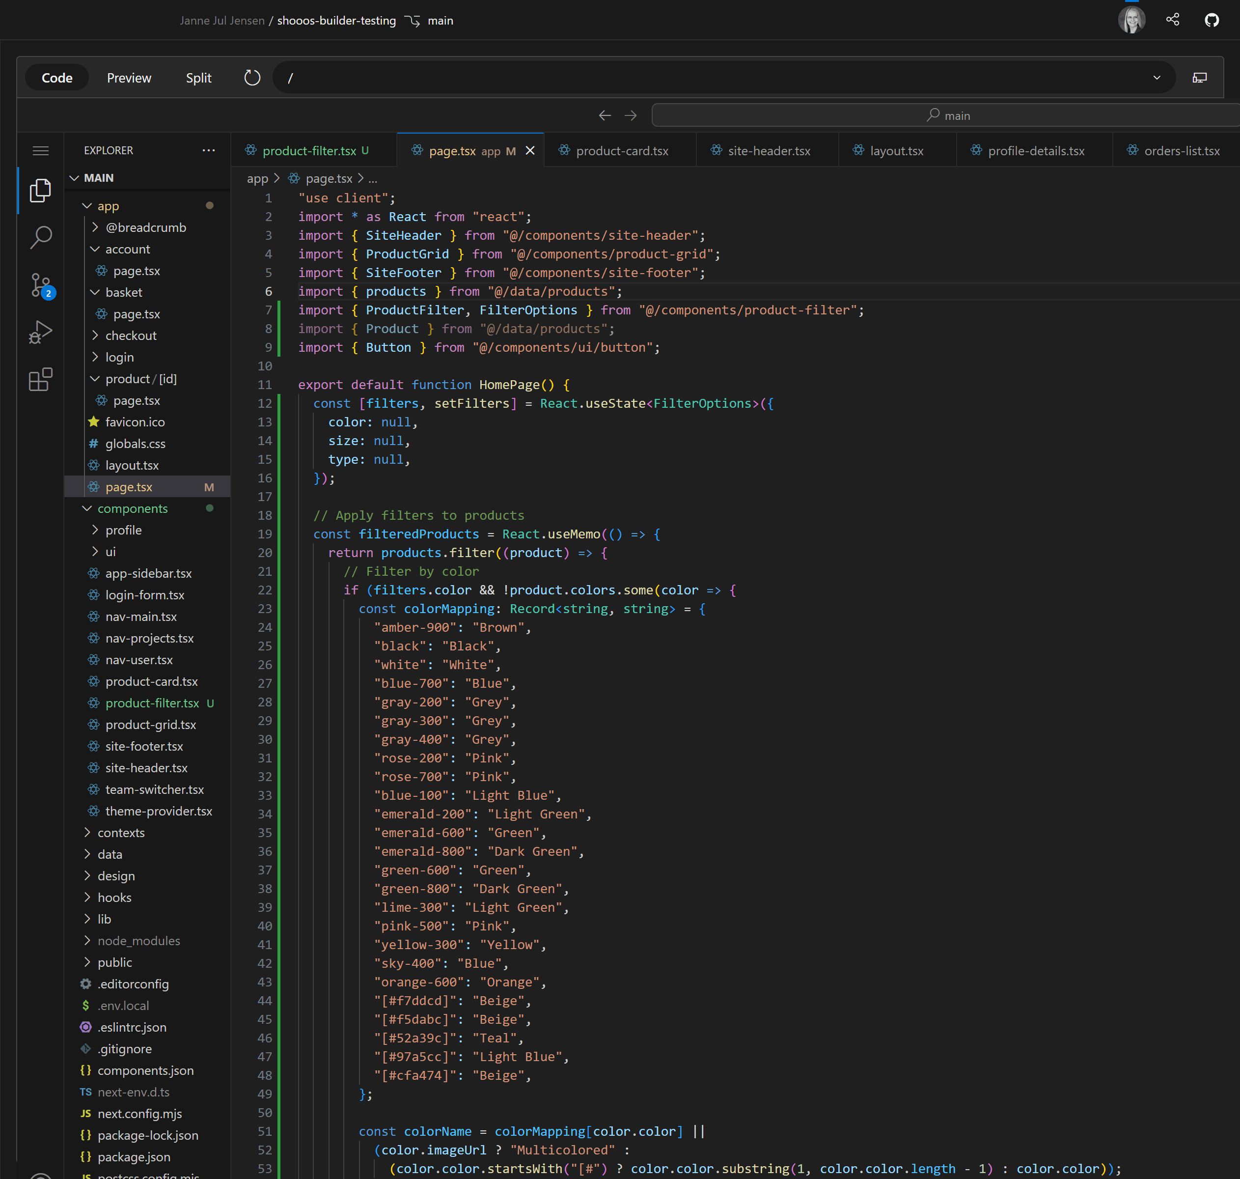Toggle the device preview screen icon
This screenshot has height=1179, width=1240.
click(1199, 78)
